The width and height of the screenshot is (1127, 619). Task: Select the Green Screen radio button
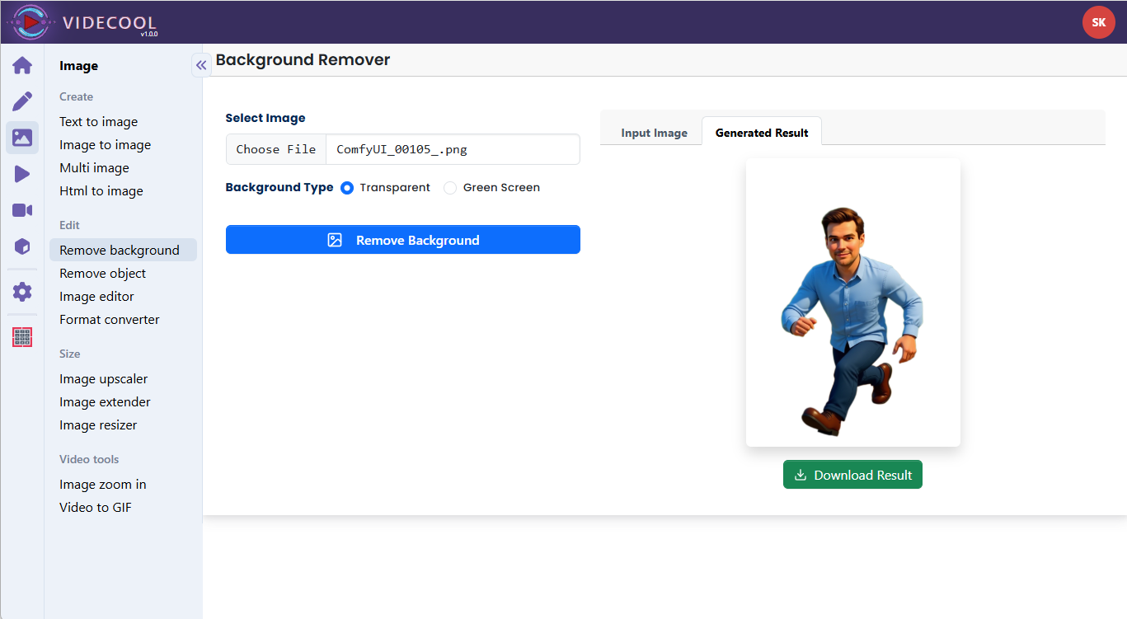450,188
